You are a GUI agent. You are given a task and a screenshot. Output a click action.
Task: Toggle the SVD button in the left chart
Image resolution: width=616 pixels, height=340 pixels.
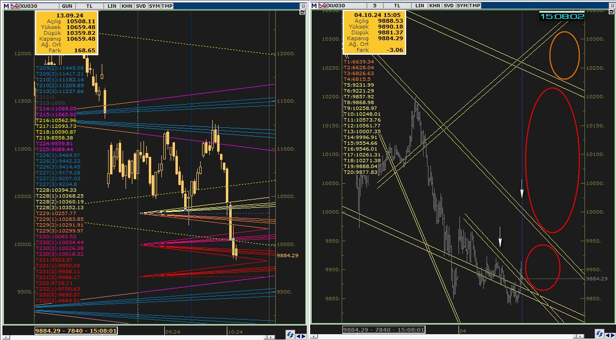pos(141,5)
